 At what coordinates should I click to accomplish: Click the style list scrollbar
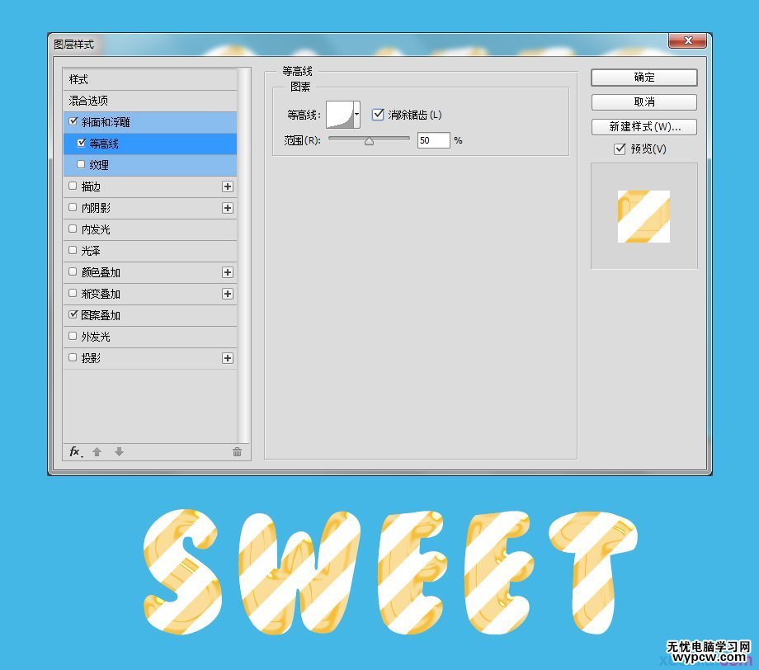pyautogui.click(x=243, y=248)
